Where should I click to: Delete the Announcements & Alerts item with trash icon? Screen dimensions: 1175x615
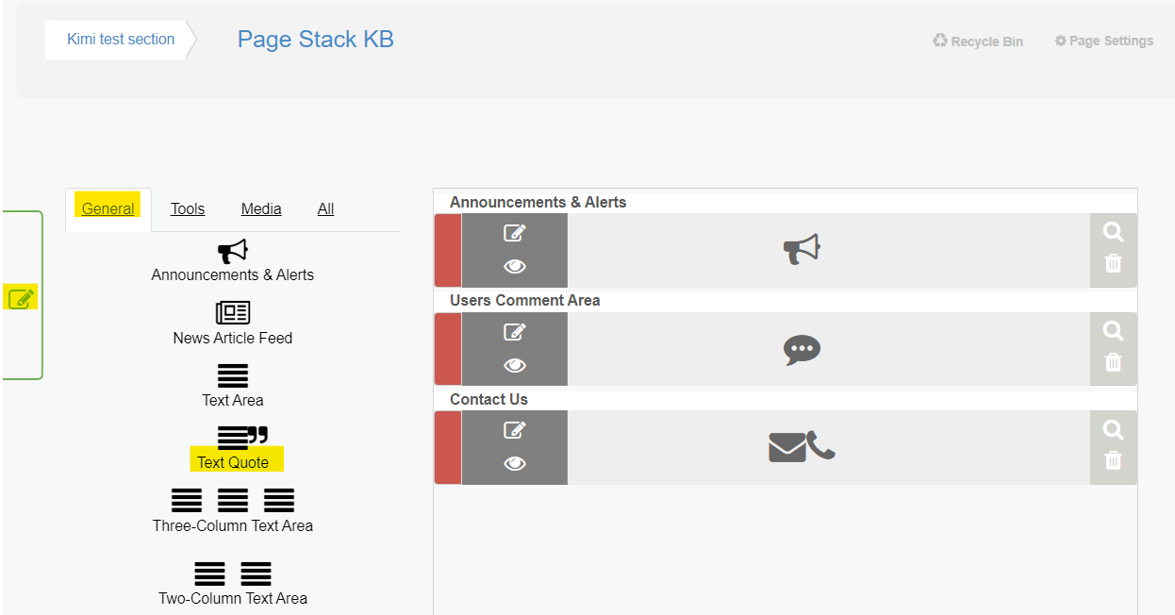(1114, 263)
